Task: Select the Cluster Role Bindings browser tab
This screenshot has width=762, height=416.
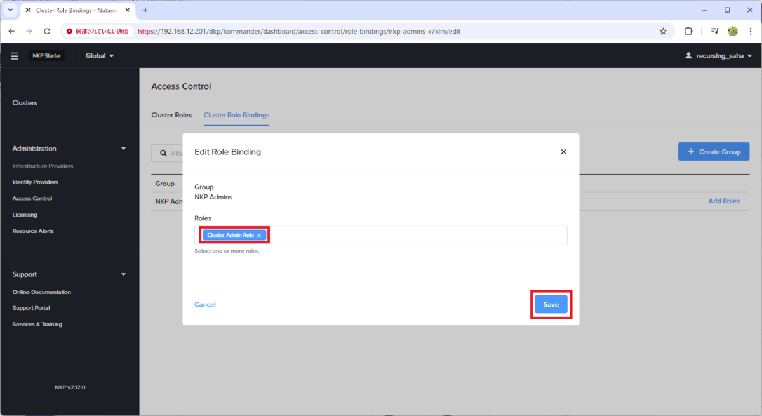Action: click(x=78, y=10)
